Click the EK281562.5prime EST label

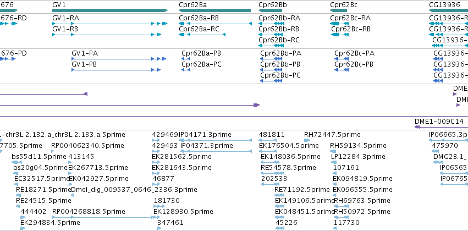pos(182,157)
